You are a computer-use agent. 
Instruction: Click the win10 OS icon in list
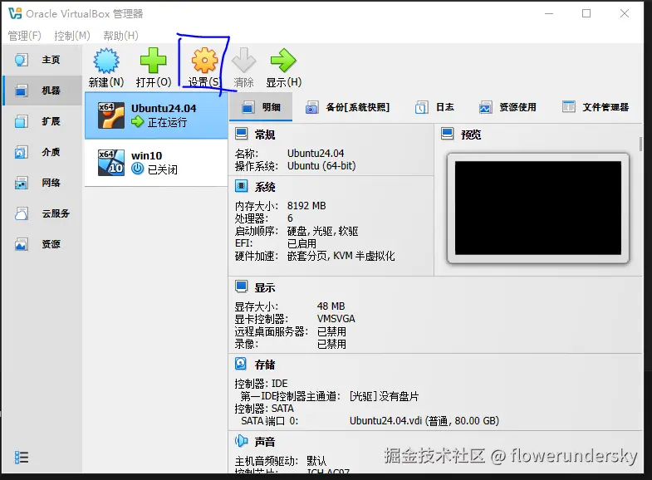coord(111,163)
